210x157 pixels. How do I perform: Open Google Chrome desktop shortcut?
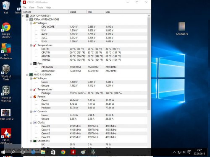tap(6, 31)
